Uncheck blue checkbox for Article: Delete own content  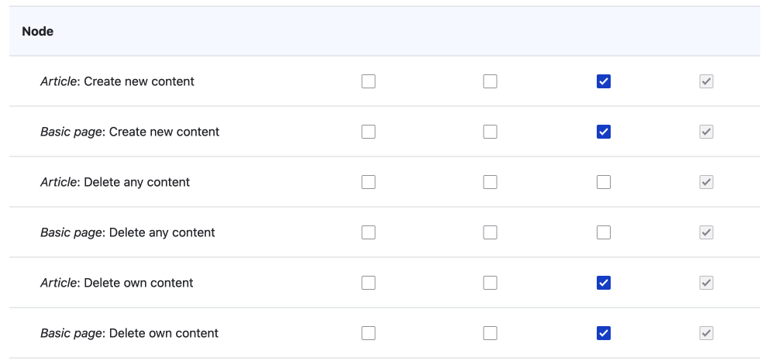[x=604, y=283]
